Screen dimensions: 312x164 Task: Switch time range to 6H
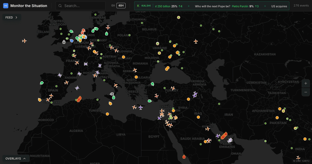113,5
